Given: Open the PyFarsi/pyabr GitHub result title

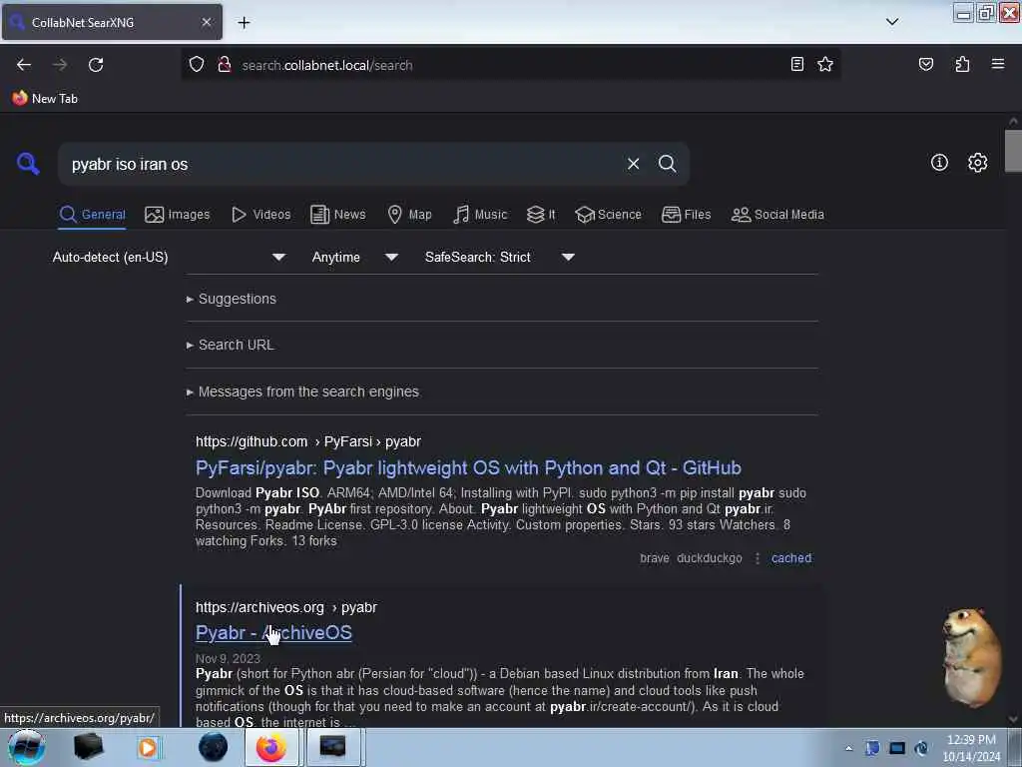Looking at the screenshot, I should coord(468,468).
